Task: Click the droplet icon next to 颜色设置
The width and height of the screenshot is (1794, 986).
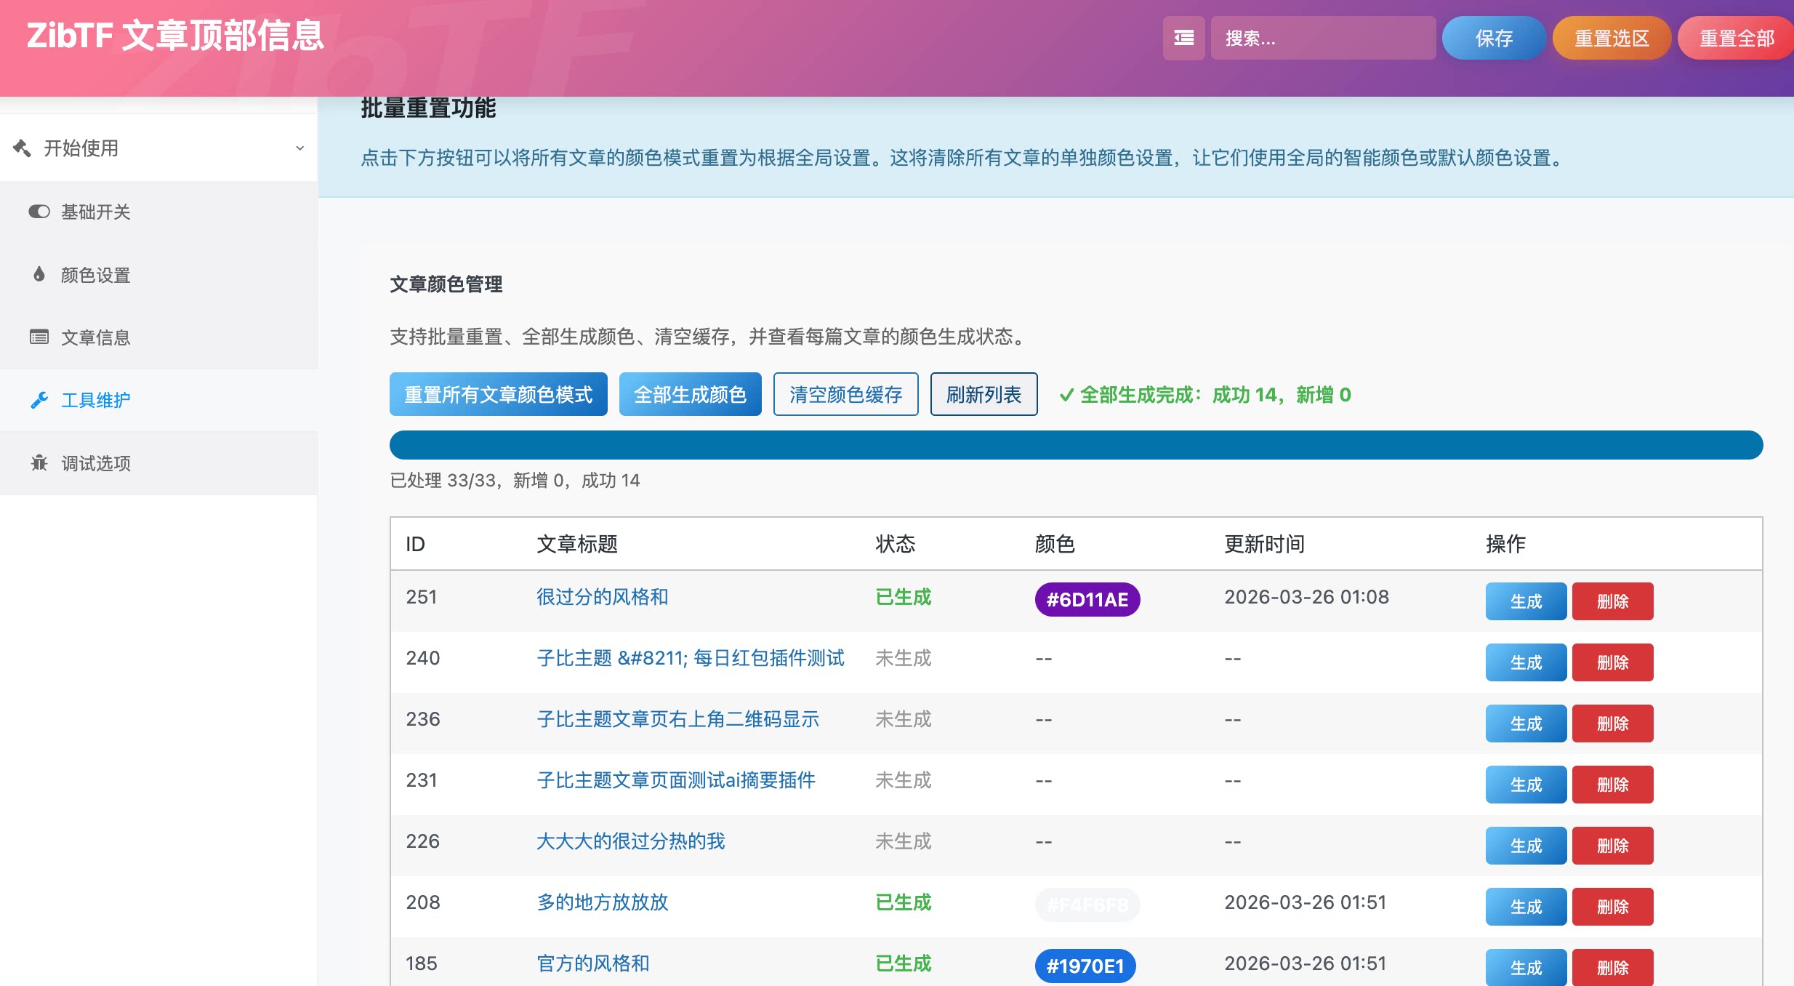Action: 40,274
